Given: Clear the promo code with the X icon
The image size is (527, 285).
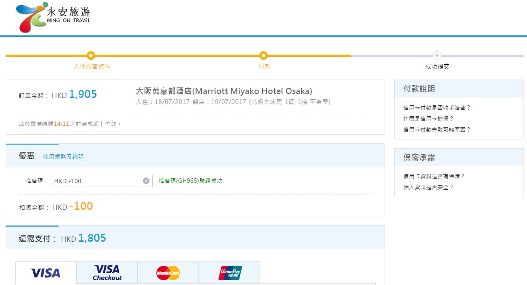Looking at the screenshot, I should click(146, 181).
